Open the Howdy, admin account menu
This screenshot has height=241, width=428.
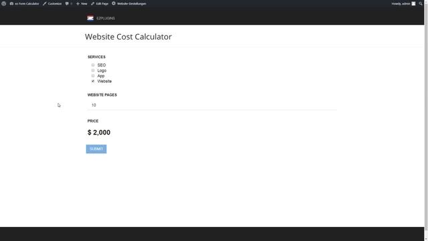click(403, 3)
